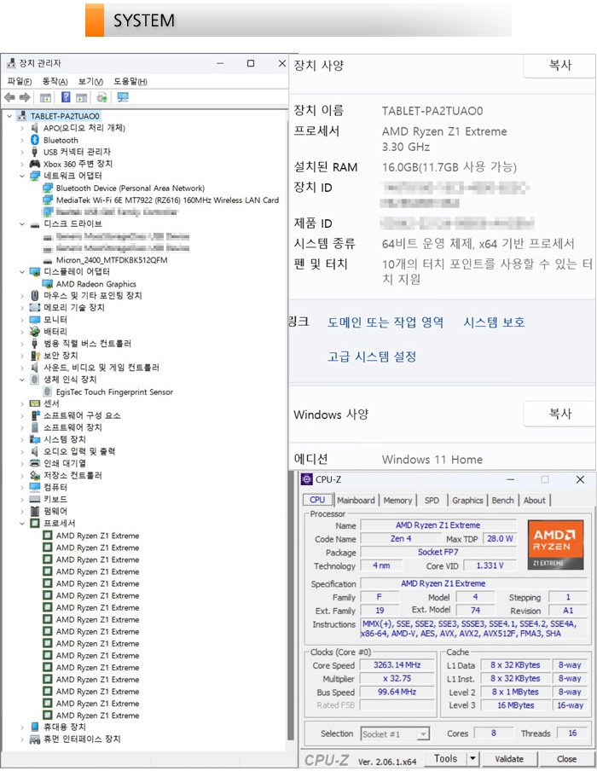
Task: Collapse the 프로세서 processor tree node
Action: [23, 524]
